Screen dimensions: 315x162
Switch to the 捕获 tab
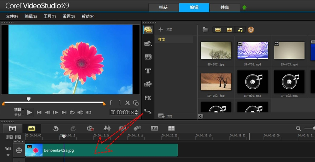[163, 8]
